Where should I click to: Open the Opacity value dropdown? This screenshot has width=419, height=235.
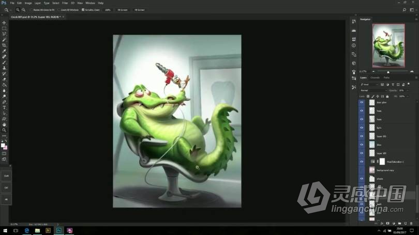(x=408, y=90)
